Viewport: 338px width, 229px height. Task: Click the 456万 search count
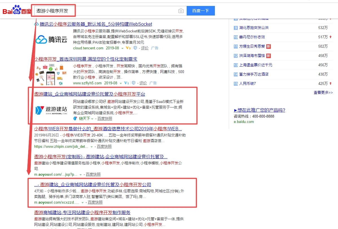click(323, 65)
